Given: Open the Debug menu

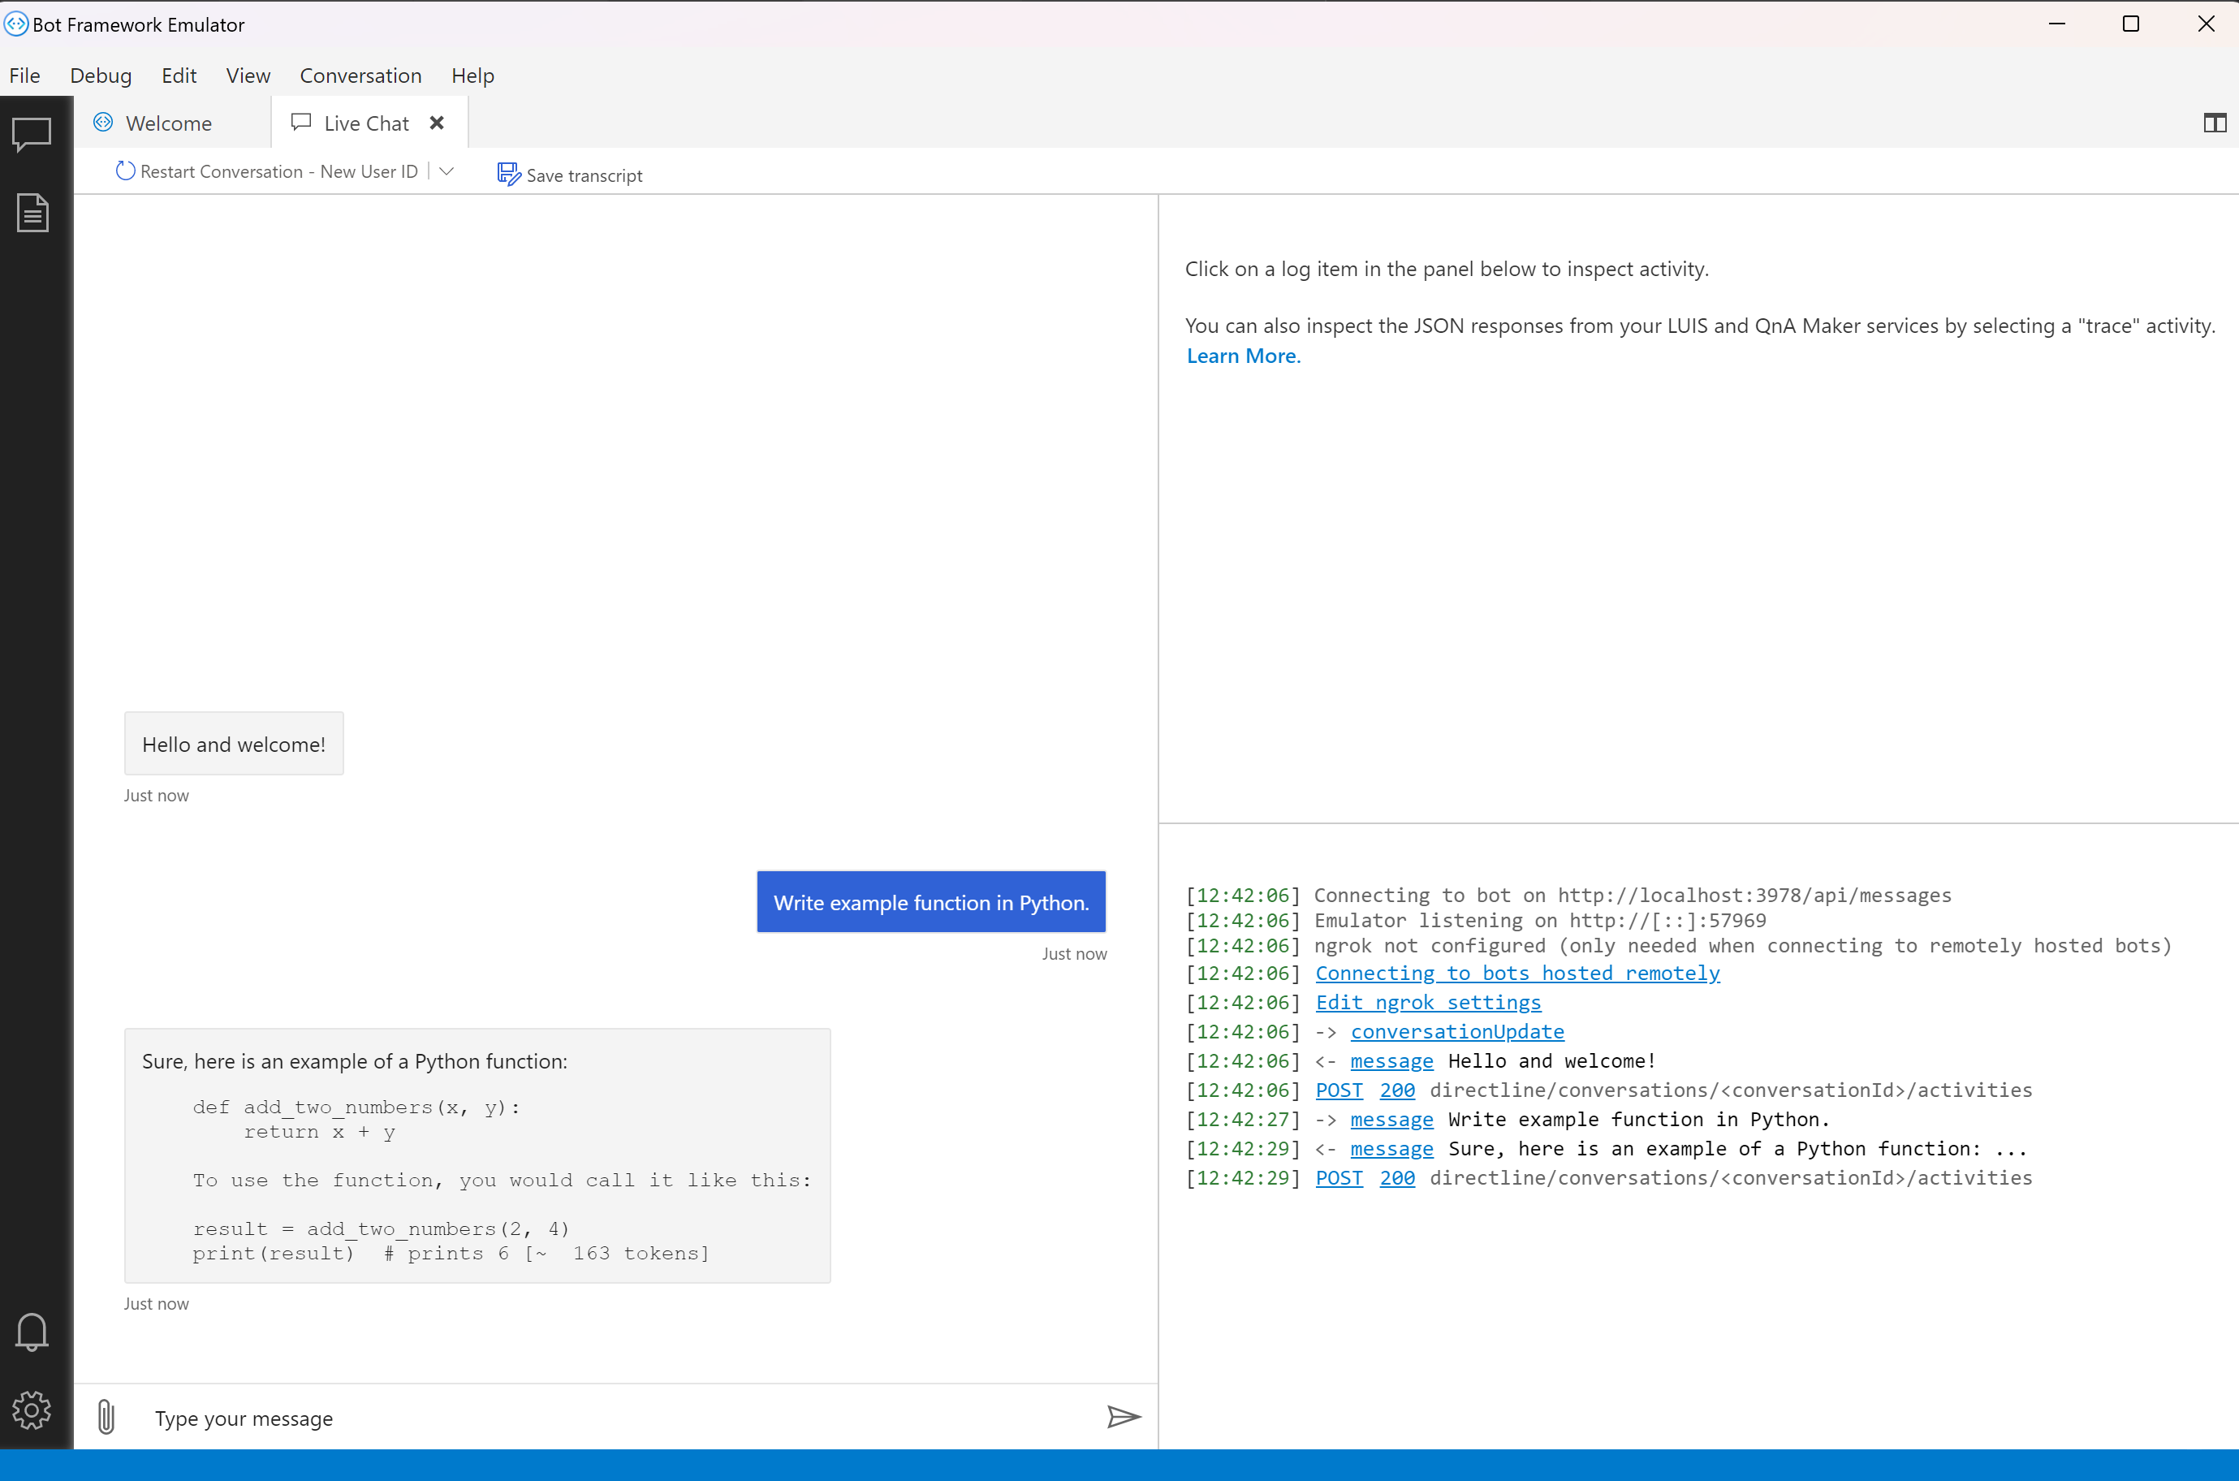Looking at the screenshot, I should (x=100, y=76).
